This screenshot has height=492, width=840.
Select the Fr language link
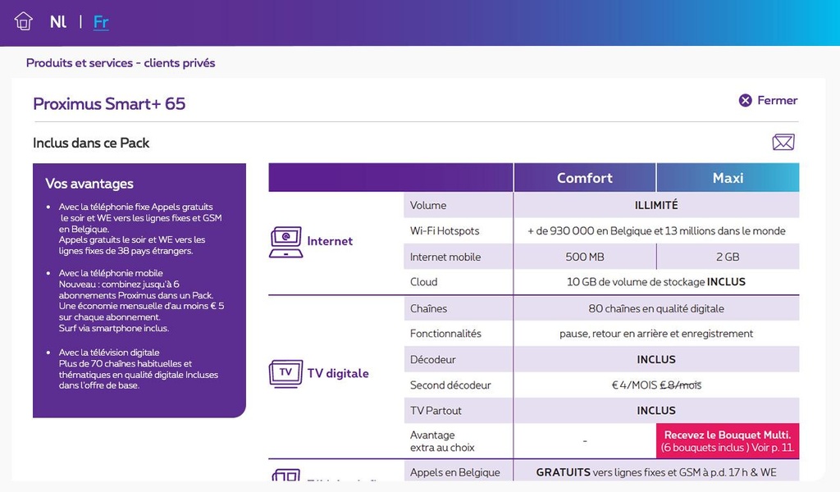click(101, 22)
